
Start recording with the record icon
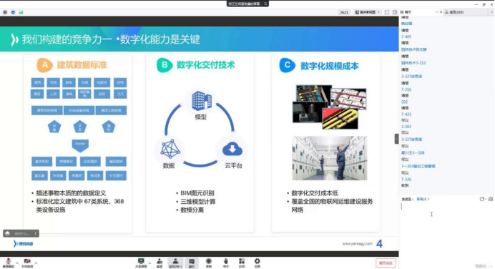[x=209, y=263]
